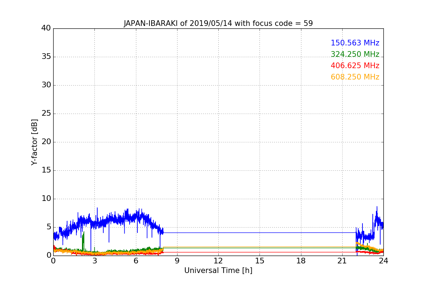Click the x-axis tick label 15
The height and width of the screenshot is (284, 426).
[x=260, y=261]
